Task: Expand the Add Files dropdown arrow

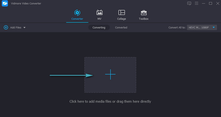Action: (24, 28)
